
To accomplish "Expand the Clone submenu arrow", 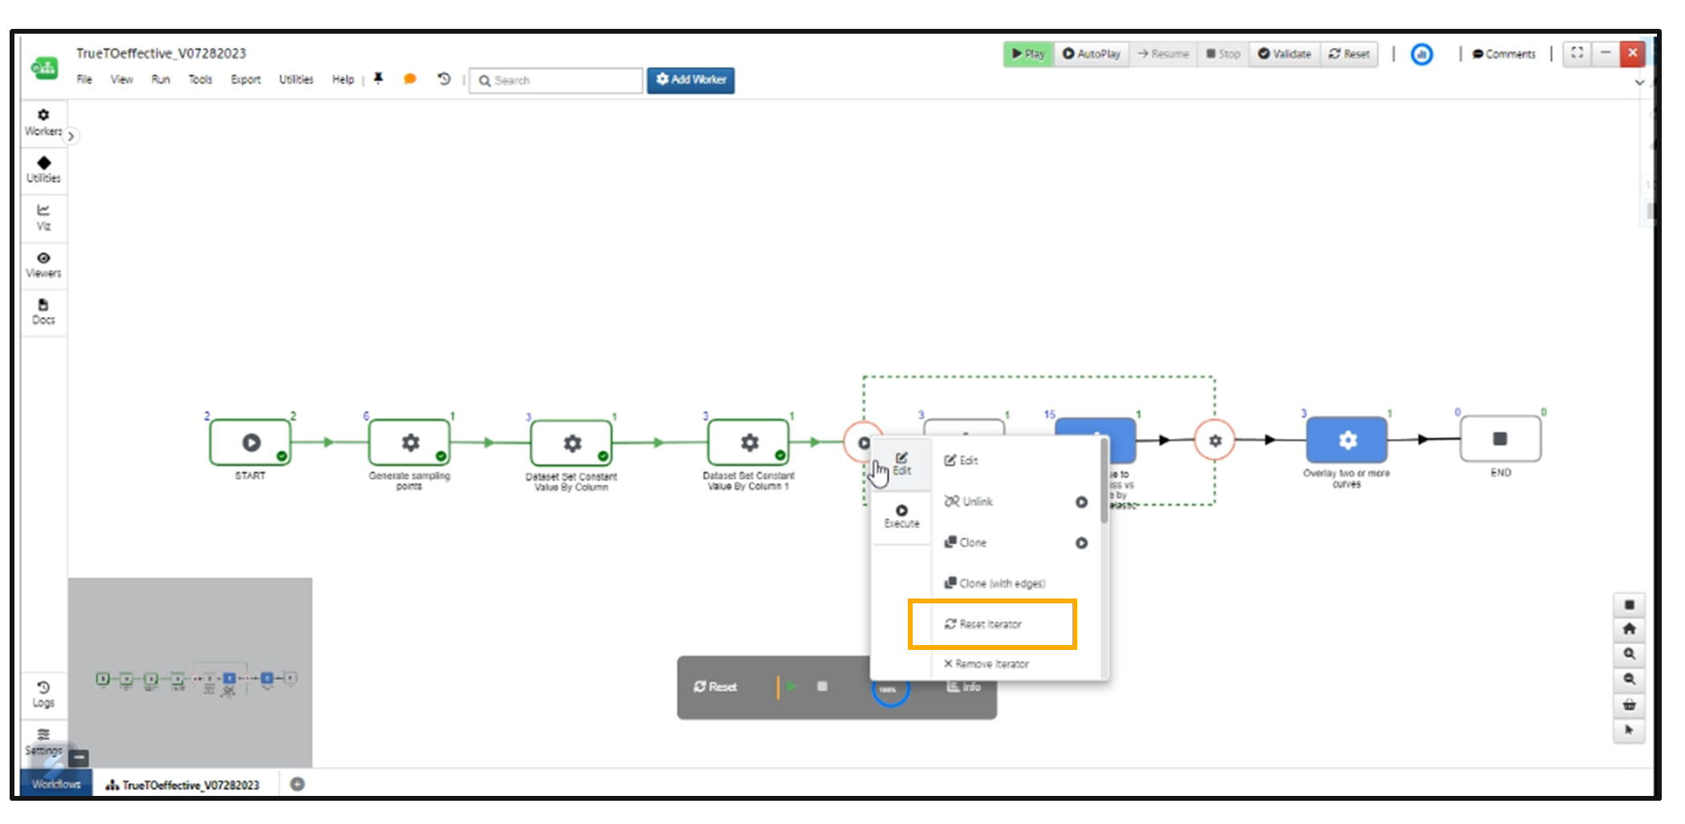I will click(1081, 543).
